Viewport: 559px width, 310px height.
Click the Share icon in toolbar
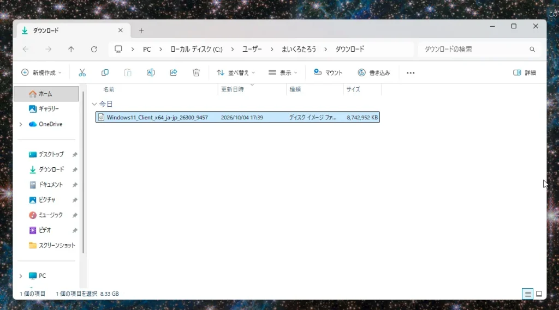173,72
